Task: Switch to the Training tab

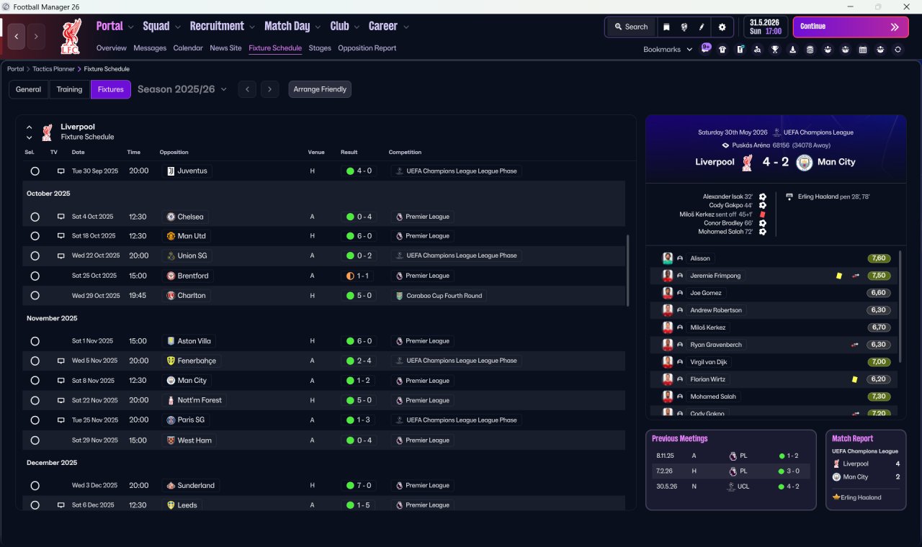Action: coord(69,89)
